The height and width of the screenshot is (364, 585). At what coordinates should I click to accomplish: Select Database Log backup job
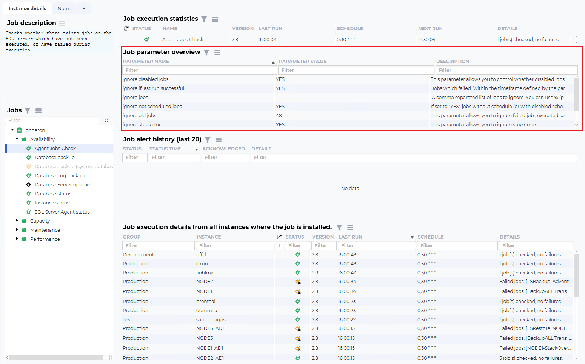click(59, 176)
